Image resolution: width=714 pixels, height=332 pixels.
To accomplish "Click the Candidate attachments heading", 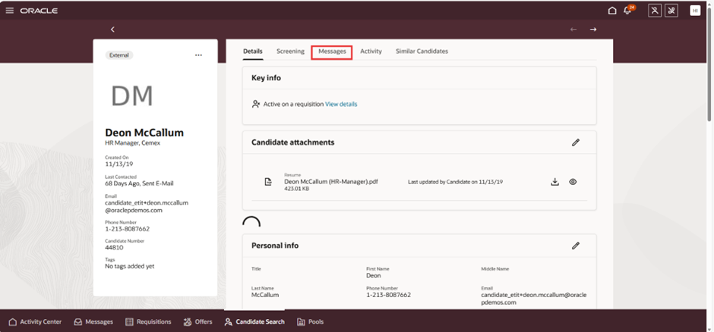I will (292, 143).
